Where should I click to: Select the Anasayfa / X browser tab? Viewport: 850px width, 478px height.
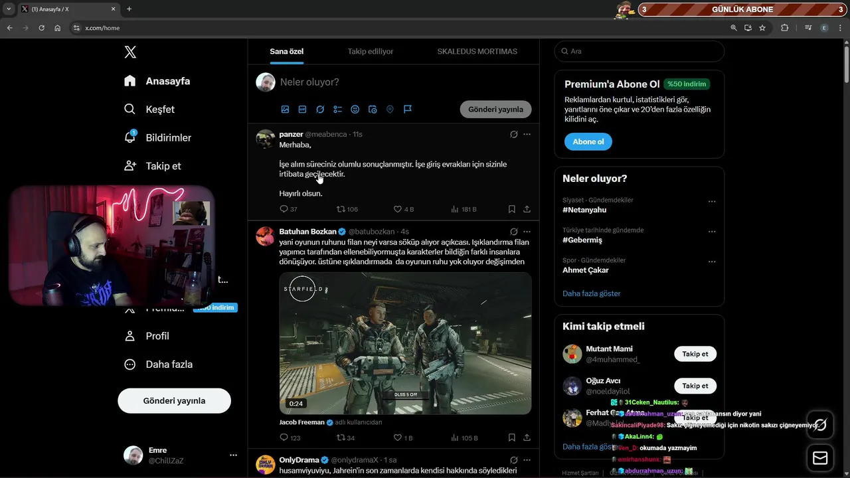[68, 9]
